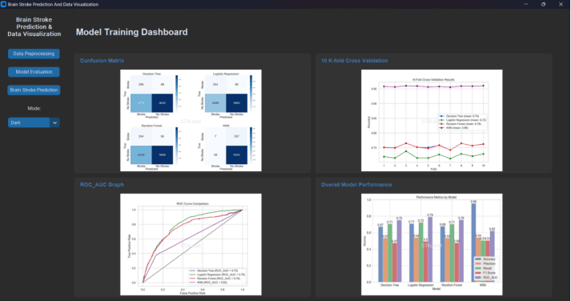Go to Brain Stroke Prediction
The height and width of the screenshot is (301, 571).
pos(34,90)
